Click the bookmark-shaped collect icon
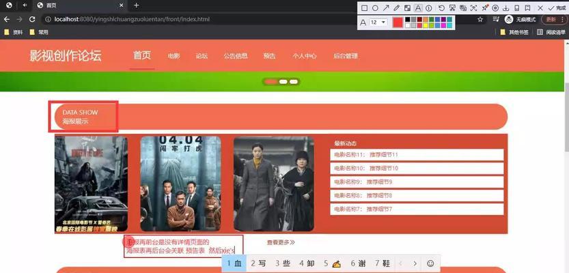This screenshot has width=569, height=273. [x=527, y=8]
